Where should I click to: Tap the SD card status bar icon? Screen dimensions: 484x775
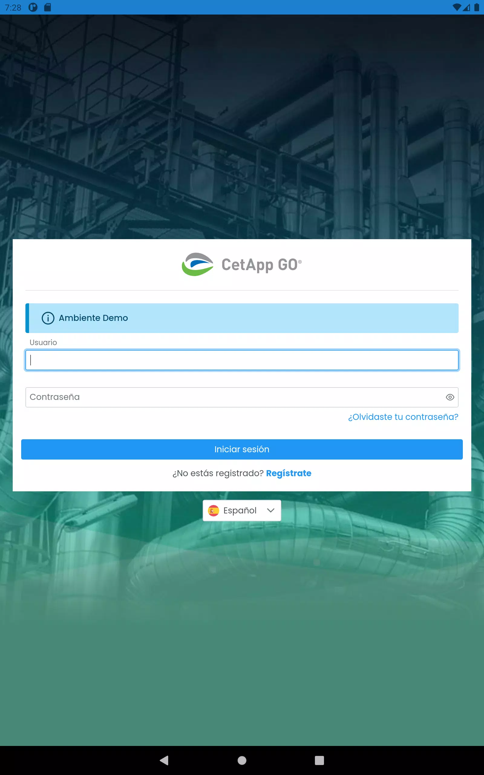[x=47, y=7]
